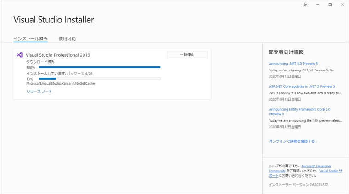Minimize the Visual Studio Installer window
Image resolution: width=349 pixels, height=194 pixels.
coord(318,5)
